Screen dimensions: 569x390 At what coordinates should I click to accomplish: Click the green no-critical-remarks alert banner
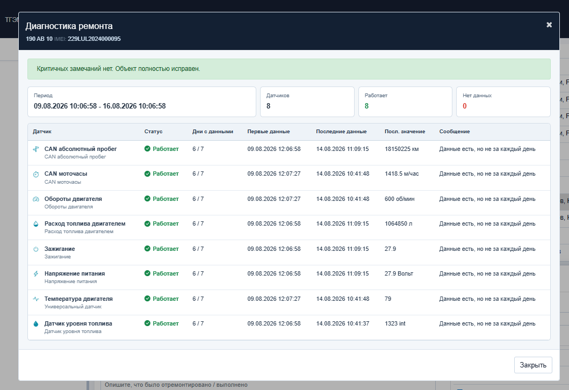(x=289, y=69)
